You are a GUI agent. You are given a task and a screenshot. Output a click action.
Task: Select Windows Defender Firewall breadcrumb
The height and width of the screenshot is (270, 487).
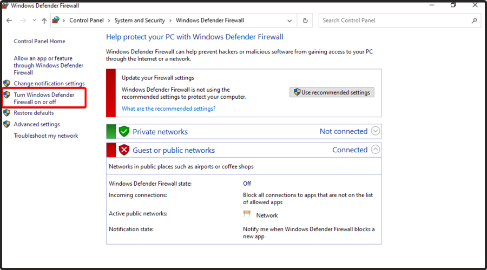coord(209,21)
